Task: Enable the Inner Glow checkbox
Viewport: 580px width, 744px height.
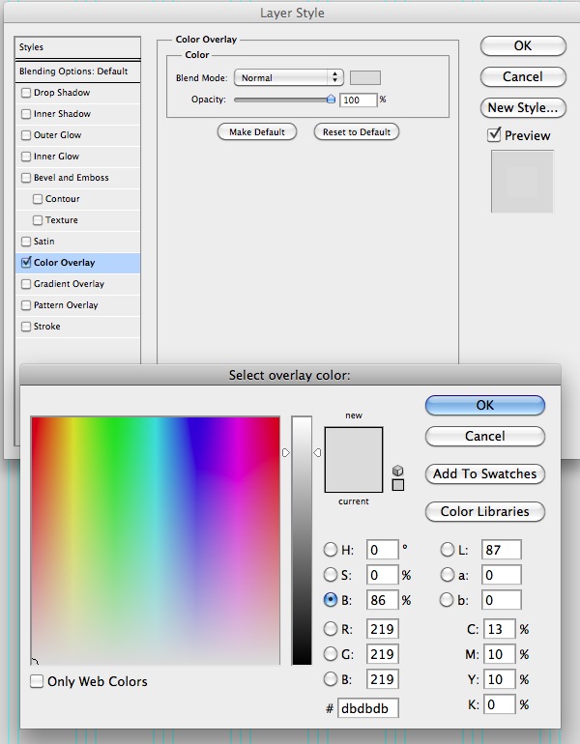Action: pyautogui.click(x=26, y=157)
